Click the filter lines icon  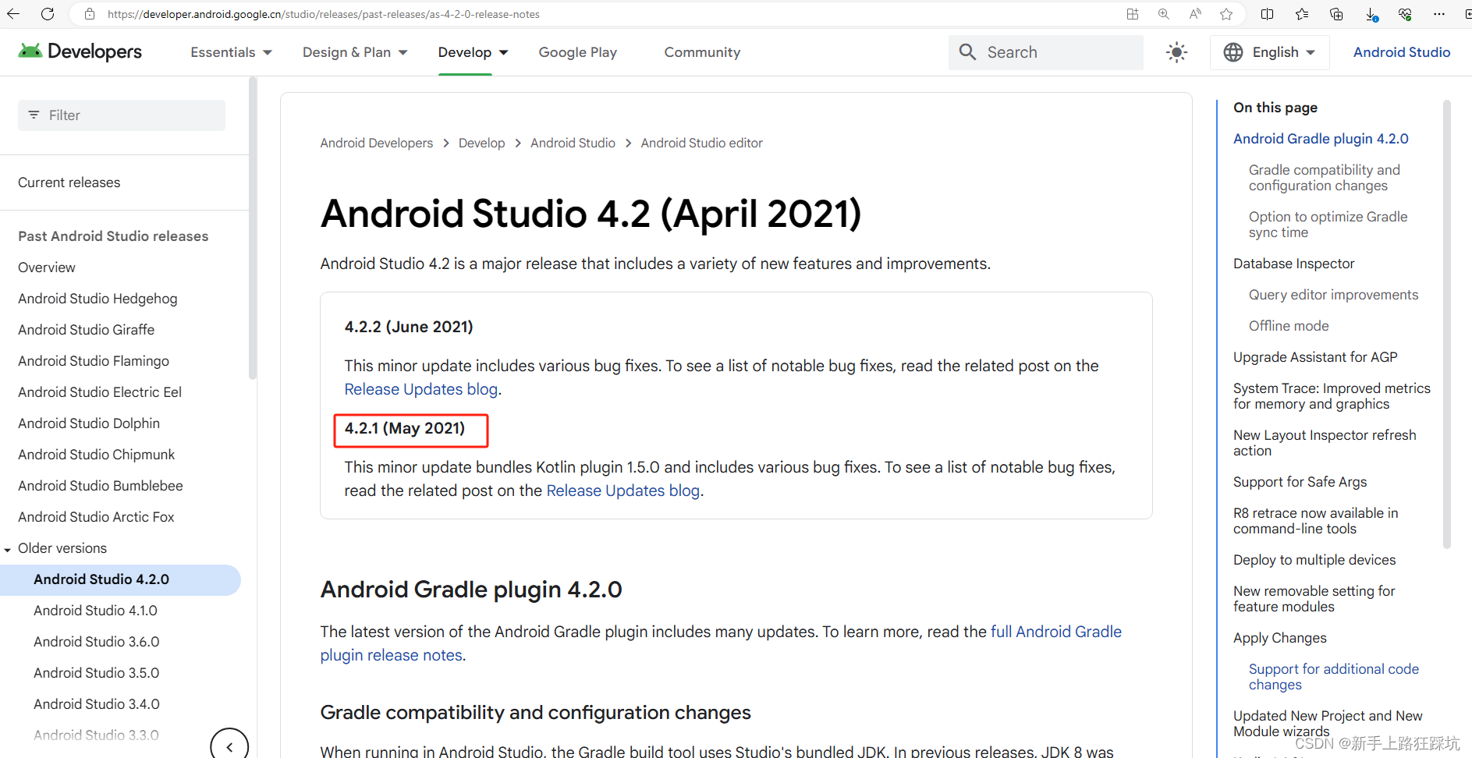tap(34, 115)
